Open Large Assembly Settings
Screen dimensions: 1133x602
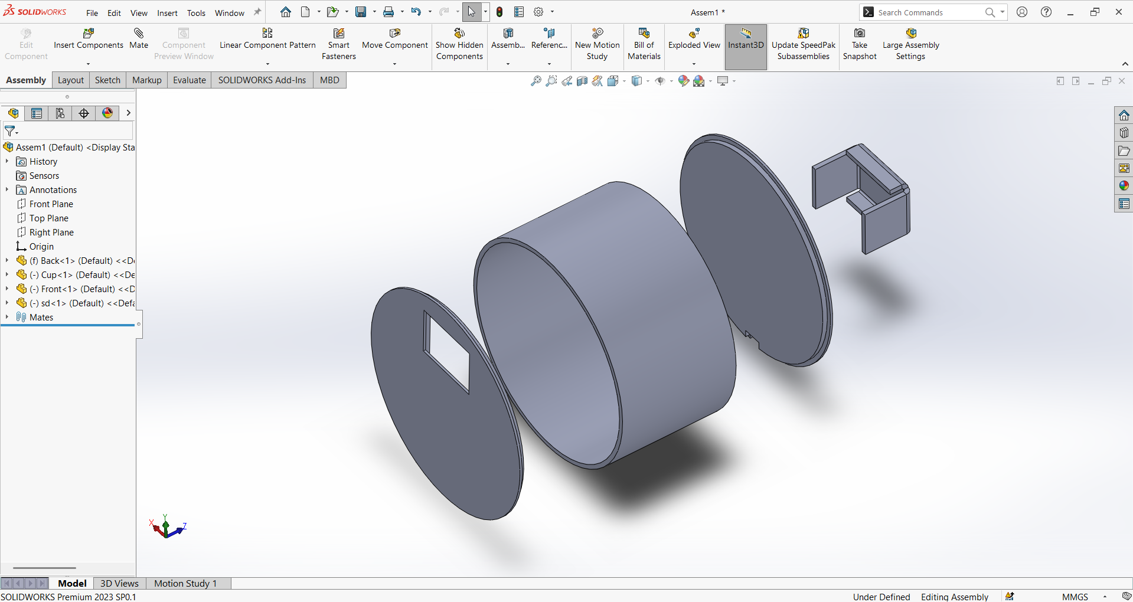(x=910, y=44)
